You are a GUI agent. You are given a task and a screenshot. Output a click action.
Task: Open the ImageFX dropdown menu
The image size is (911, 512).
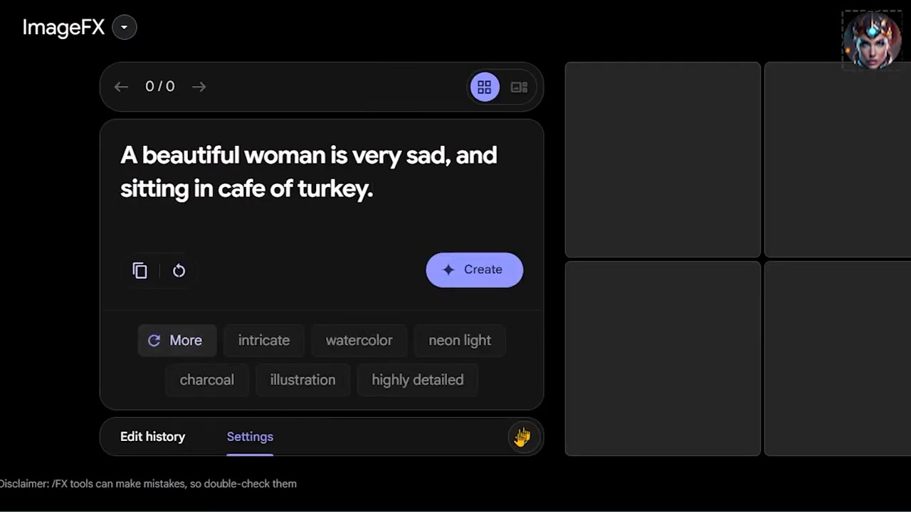(124, 27)
